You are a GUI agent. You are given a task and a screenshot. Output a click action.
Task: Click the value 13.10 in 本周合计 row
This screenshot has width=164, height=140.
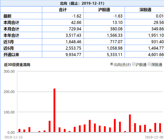tap(117, 22)
